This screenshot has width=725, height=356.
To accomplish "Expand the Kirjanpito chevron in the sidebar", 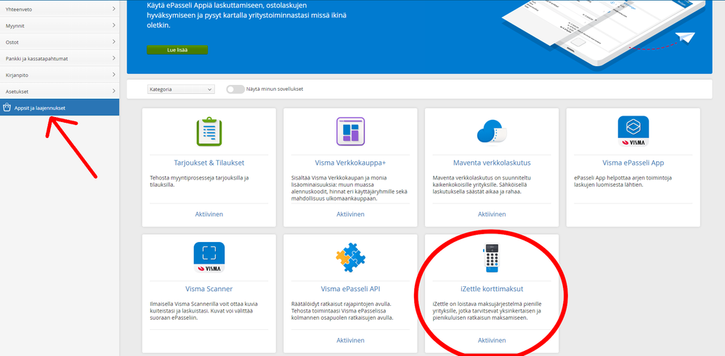I will 114,74.
